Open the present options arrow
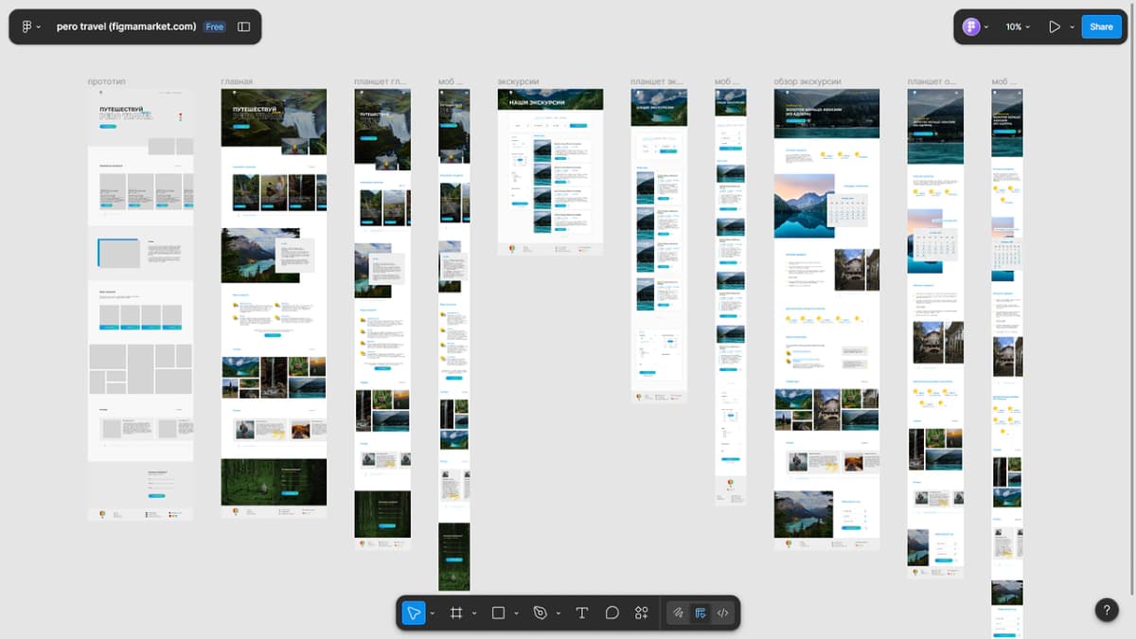1136x639 pixels. click(x=1072, y=27)
